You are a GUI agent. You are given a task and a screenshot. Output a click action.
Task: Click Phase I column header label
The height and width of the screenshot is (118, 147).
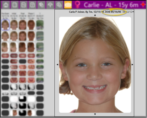coord(31,13)
